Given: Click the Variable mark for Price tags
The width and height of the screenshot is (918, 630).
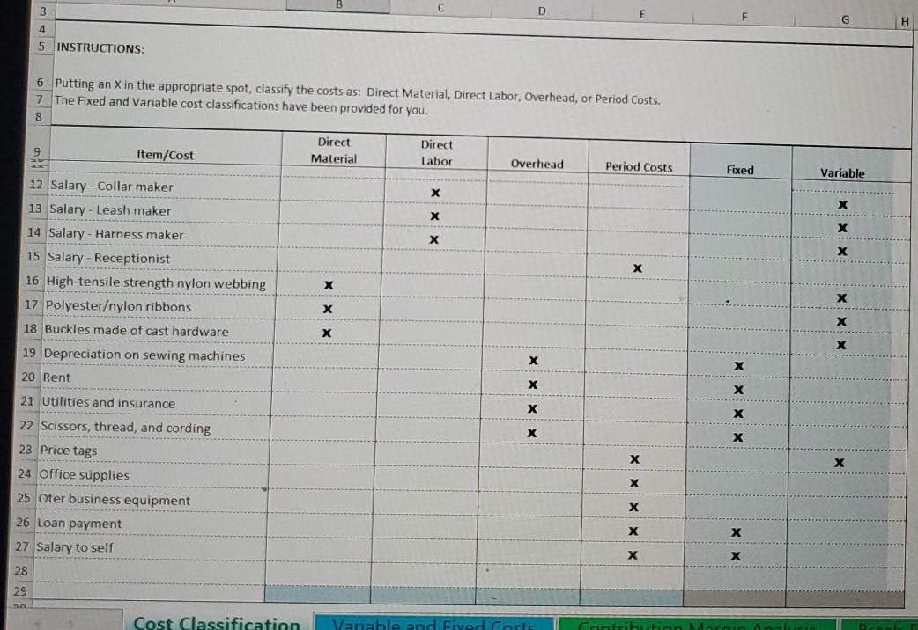Looking at the screenshot, I should point(839,463).
